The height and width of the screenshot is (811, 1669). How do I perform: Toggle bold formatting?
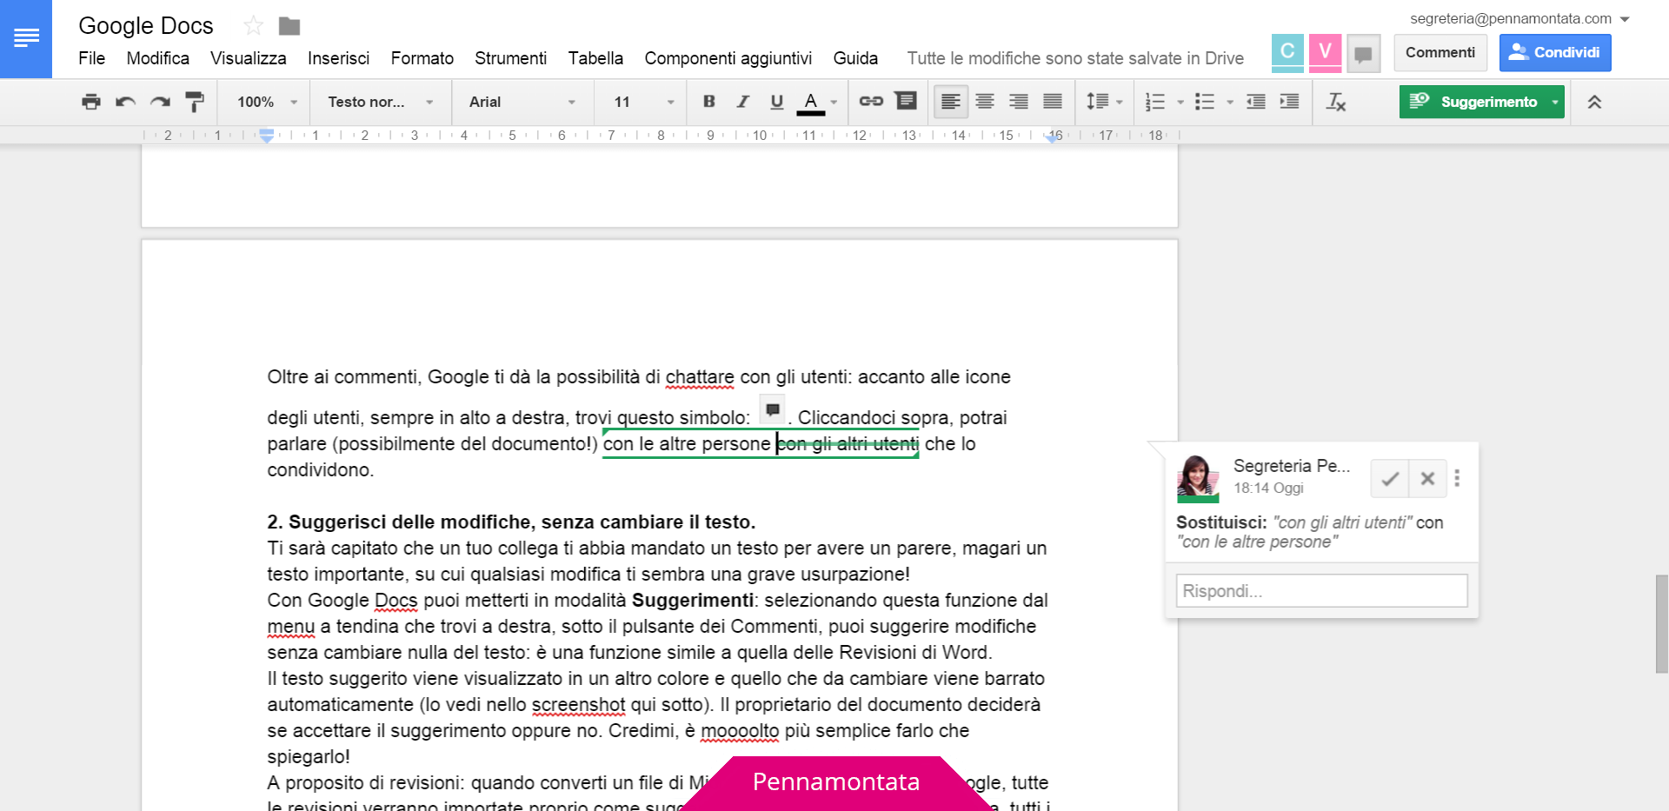tap(708, 102)
